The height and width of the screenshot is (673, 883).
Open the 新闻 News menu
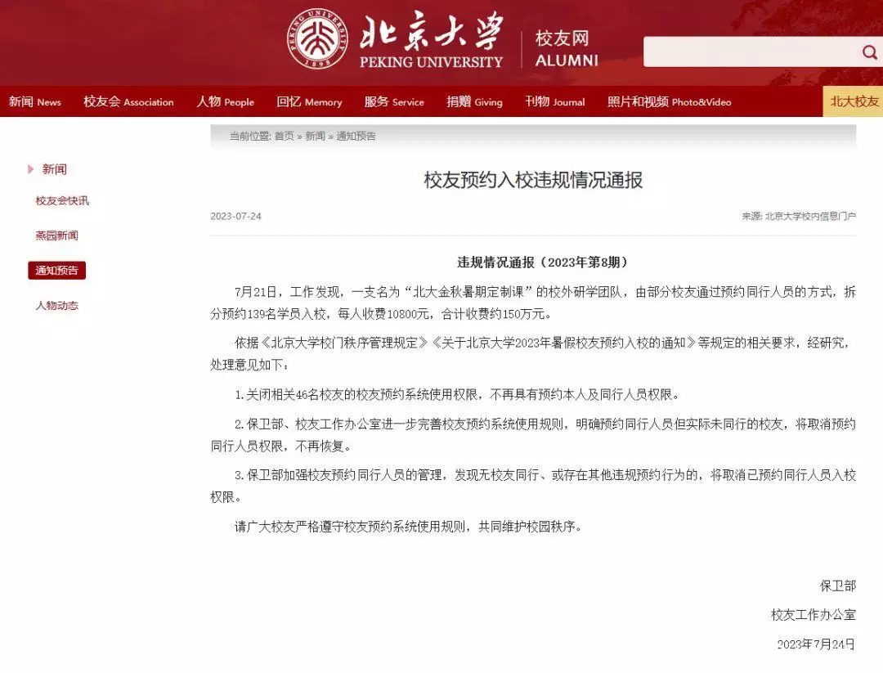(35, 102)
